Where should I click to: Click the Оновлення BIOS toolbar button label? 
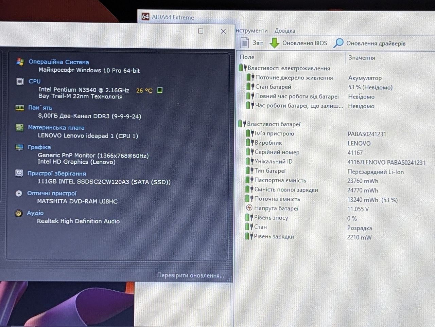(x=304, y=43)
